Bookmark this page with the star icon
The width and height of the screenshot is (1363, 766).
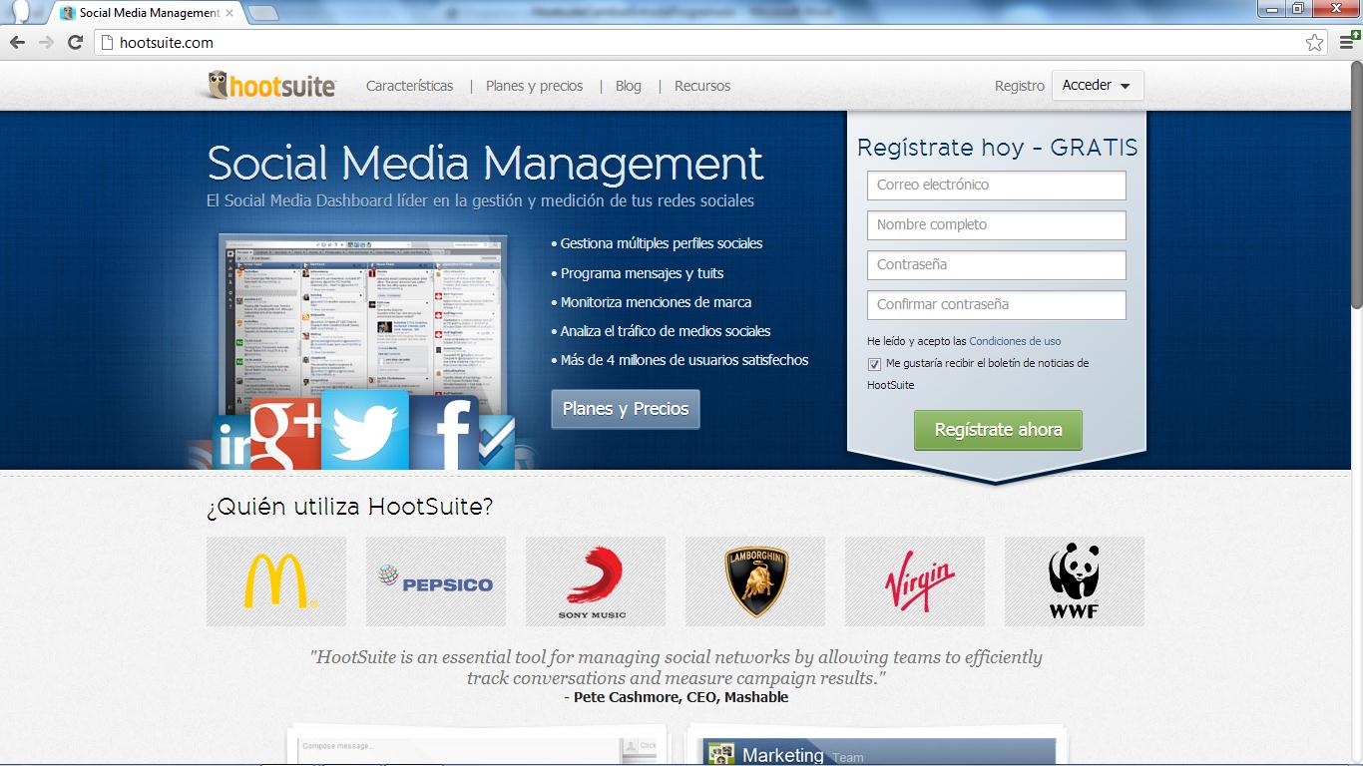[x=1314, y=42]
